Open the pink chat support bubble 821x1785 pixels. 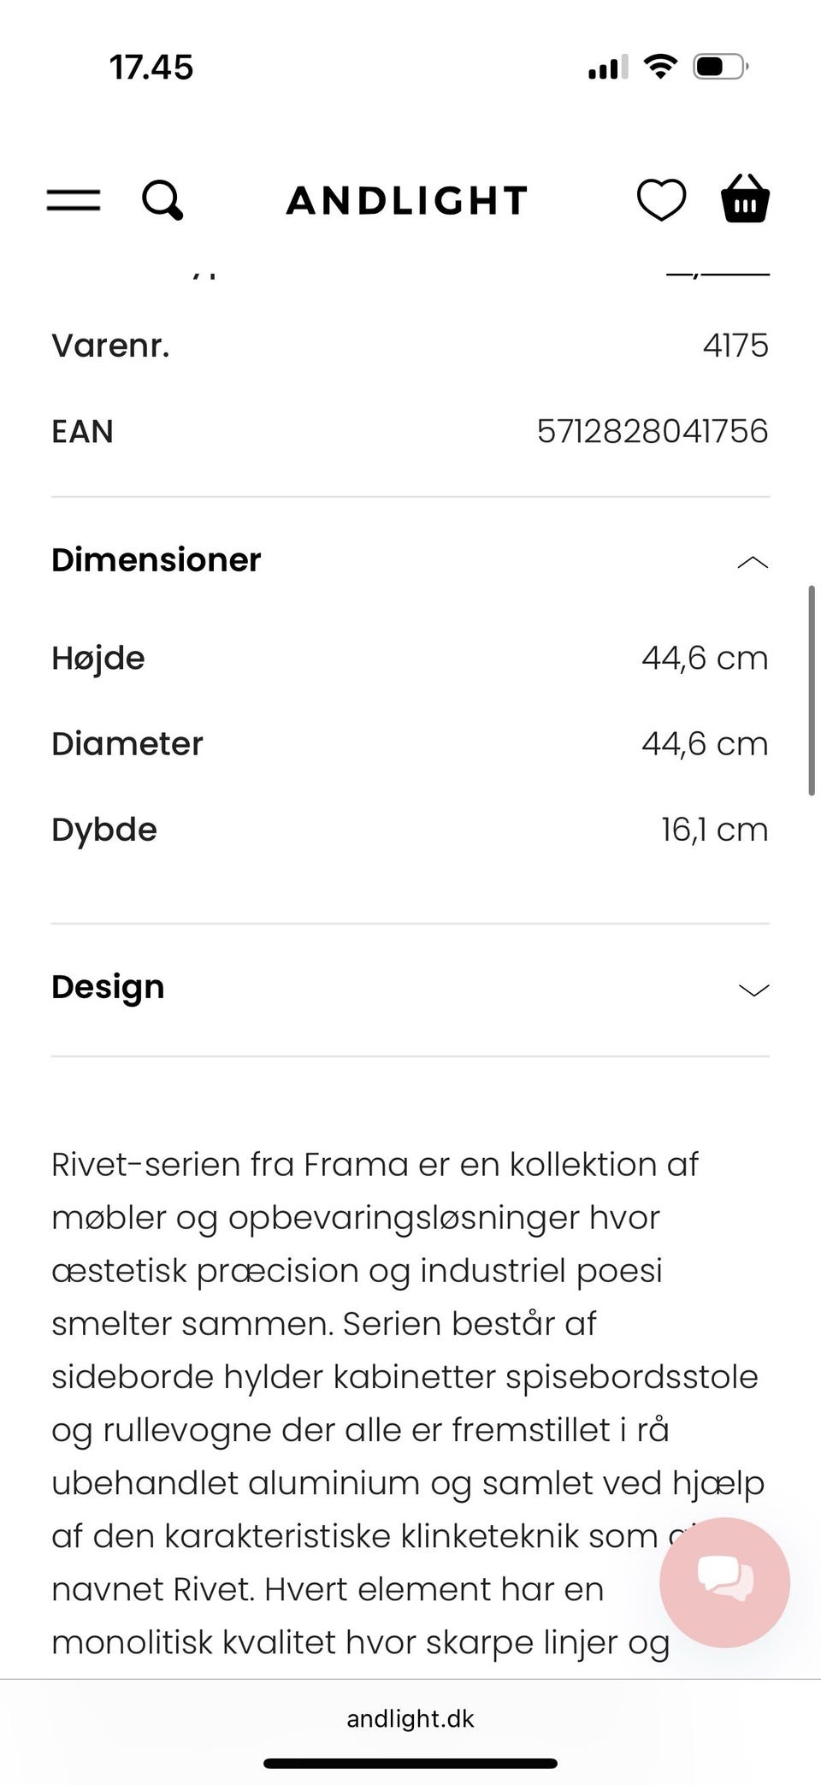click(724, 1581)
